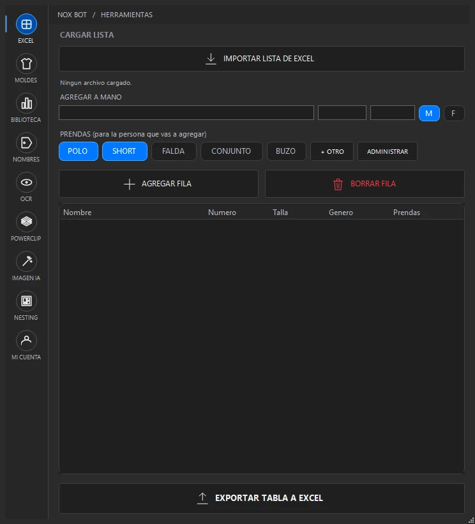
Task: Open the Moldes shirt icon
Action: click(26, 63)
